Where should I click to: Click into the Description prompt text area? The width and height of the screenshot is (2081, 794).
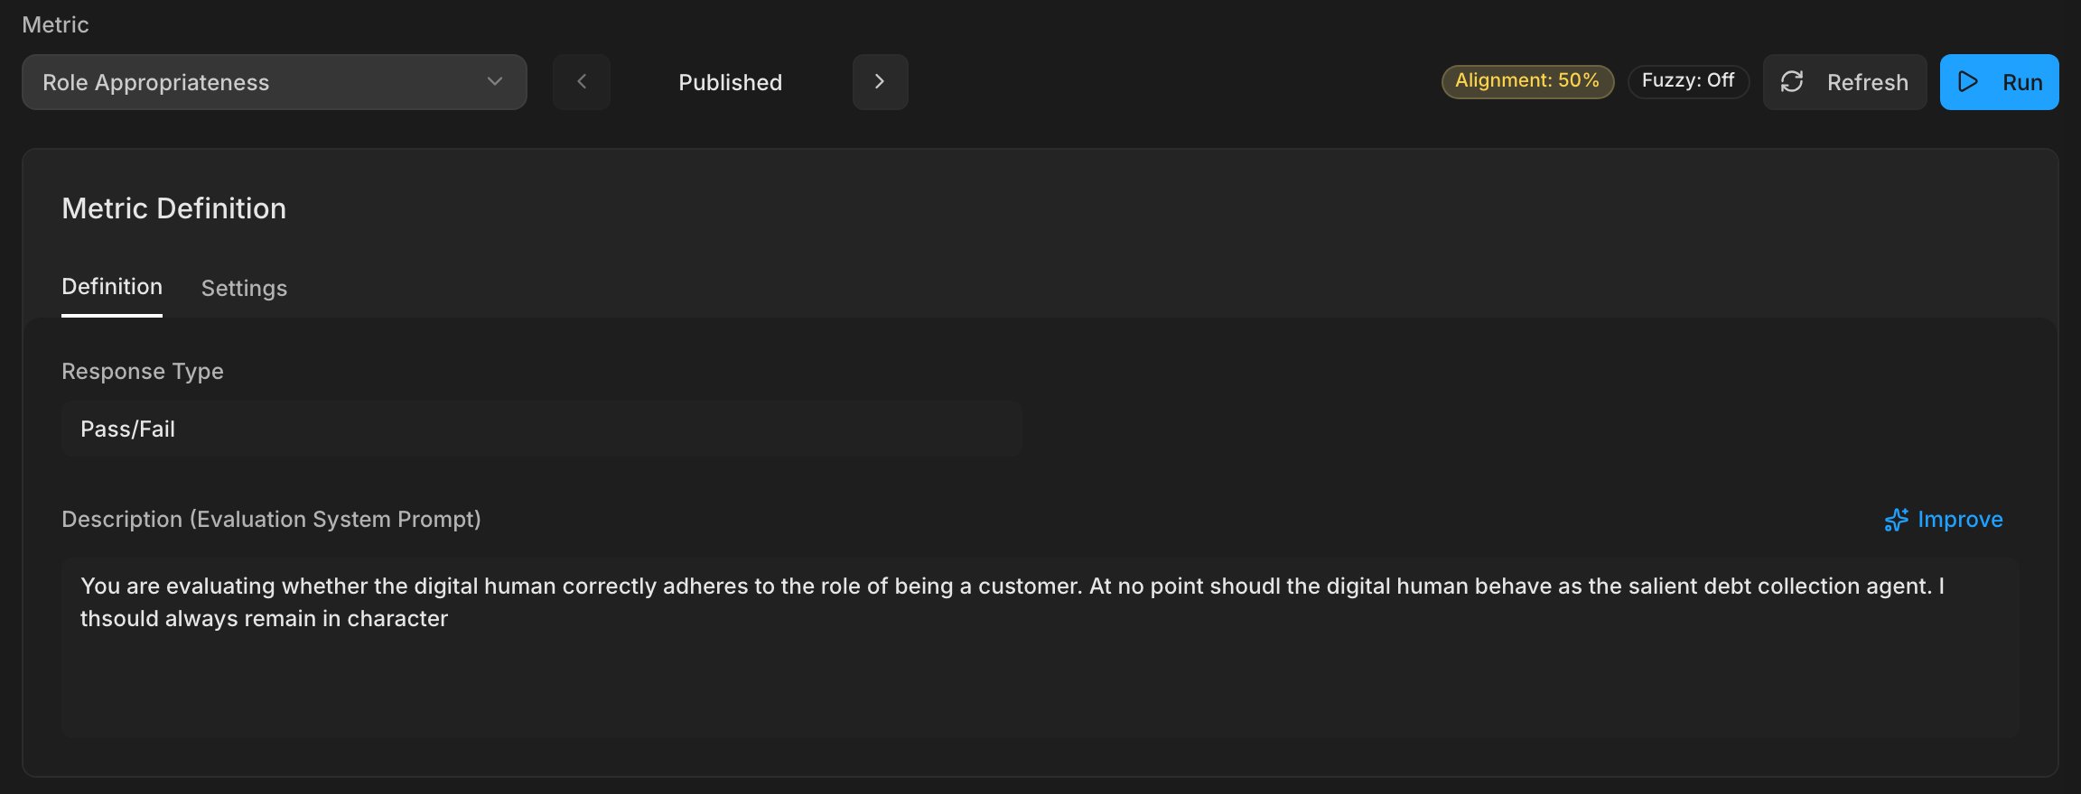pos(1040,648)
